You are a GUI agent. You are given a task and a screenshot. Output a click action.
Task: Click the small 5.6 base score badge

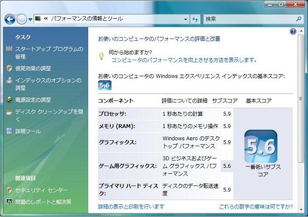pos(104,85)
